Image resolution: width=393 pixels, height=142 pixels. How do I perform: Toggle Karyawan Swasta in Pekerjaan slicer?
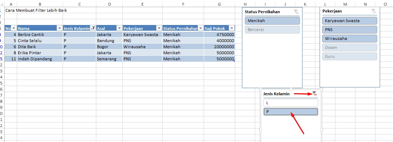[350, 21]
